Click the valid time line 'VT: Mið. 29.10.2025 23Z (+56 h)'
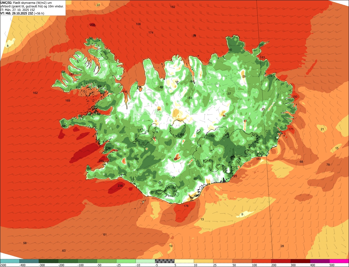Viewport: 349px width, 267px height. [x=22, y=13]
